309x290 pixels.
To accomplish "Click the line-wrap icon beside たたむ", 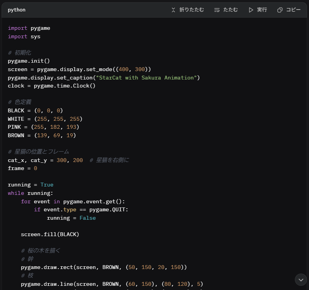I will tap(217, 10).
